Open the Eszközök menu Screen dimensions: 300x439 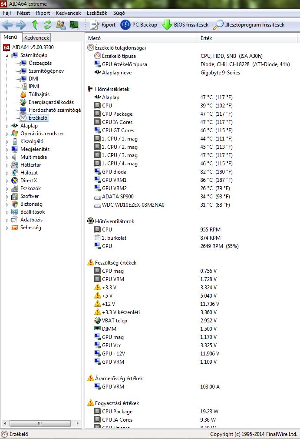click(x=97, y=13)
